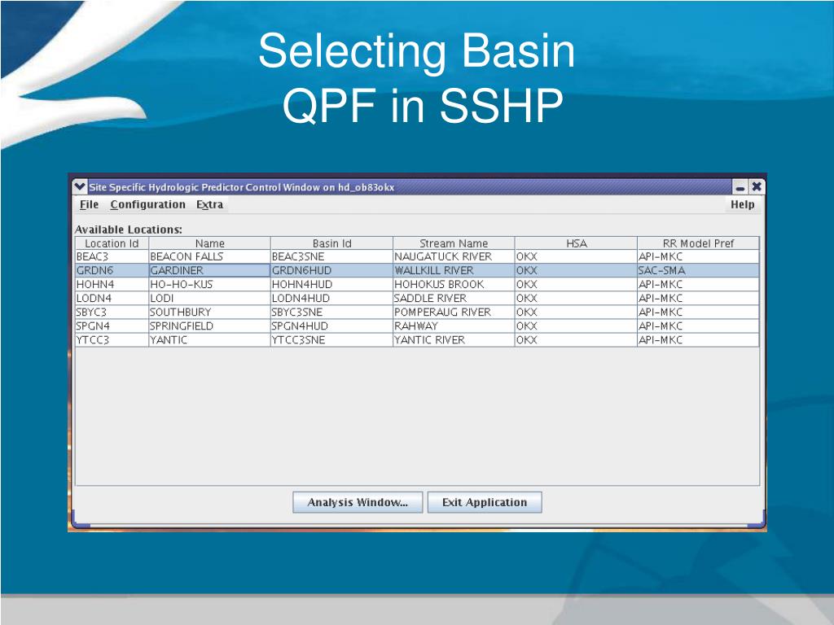Select location HOHN4 cell

click(x=112, y=284)
